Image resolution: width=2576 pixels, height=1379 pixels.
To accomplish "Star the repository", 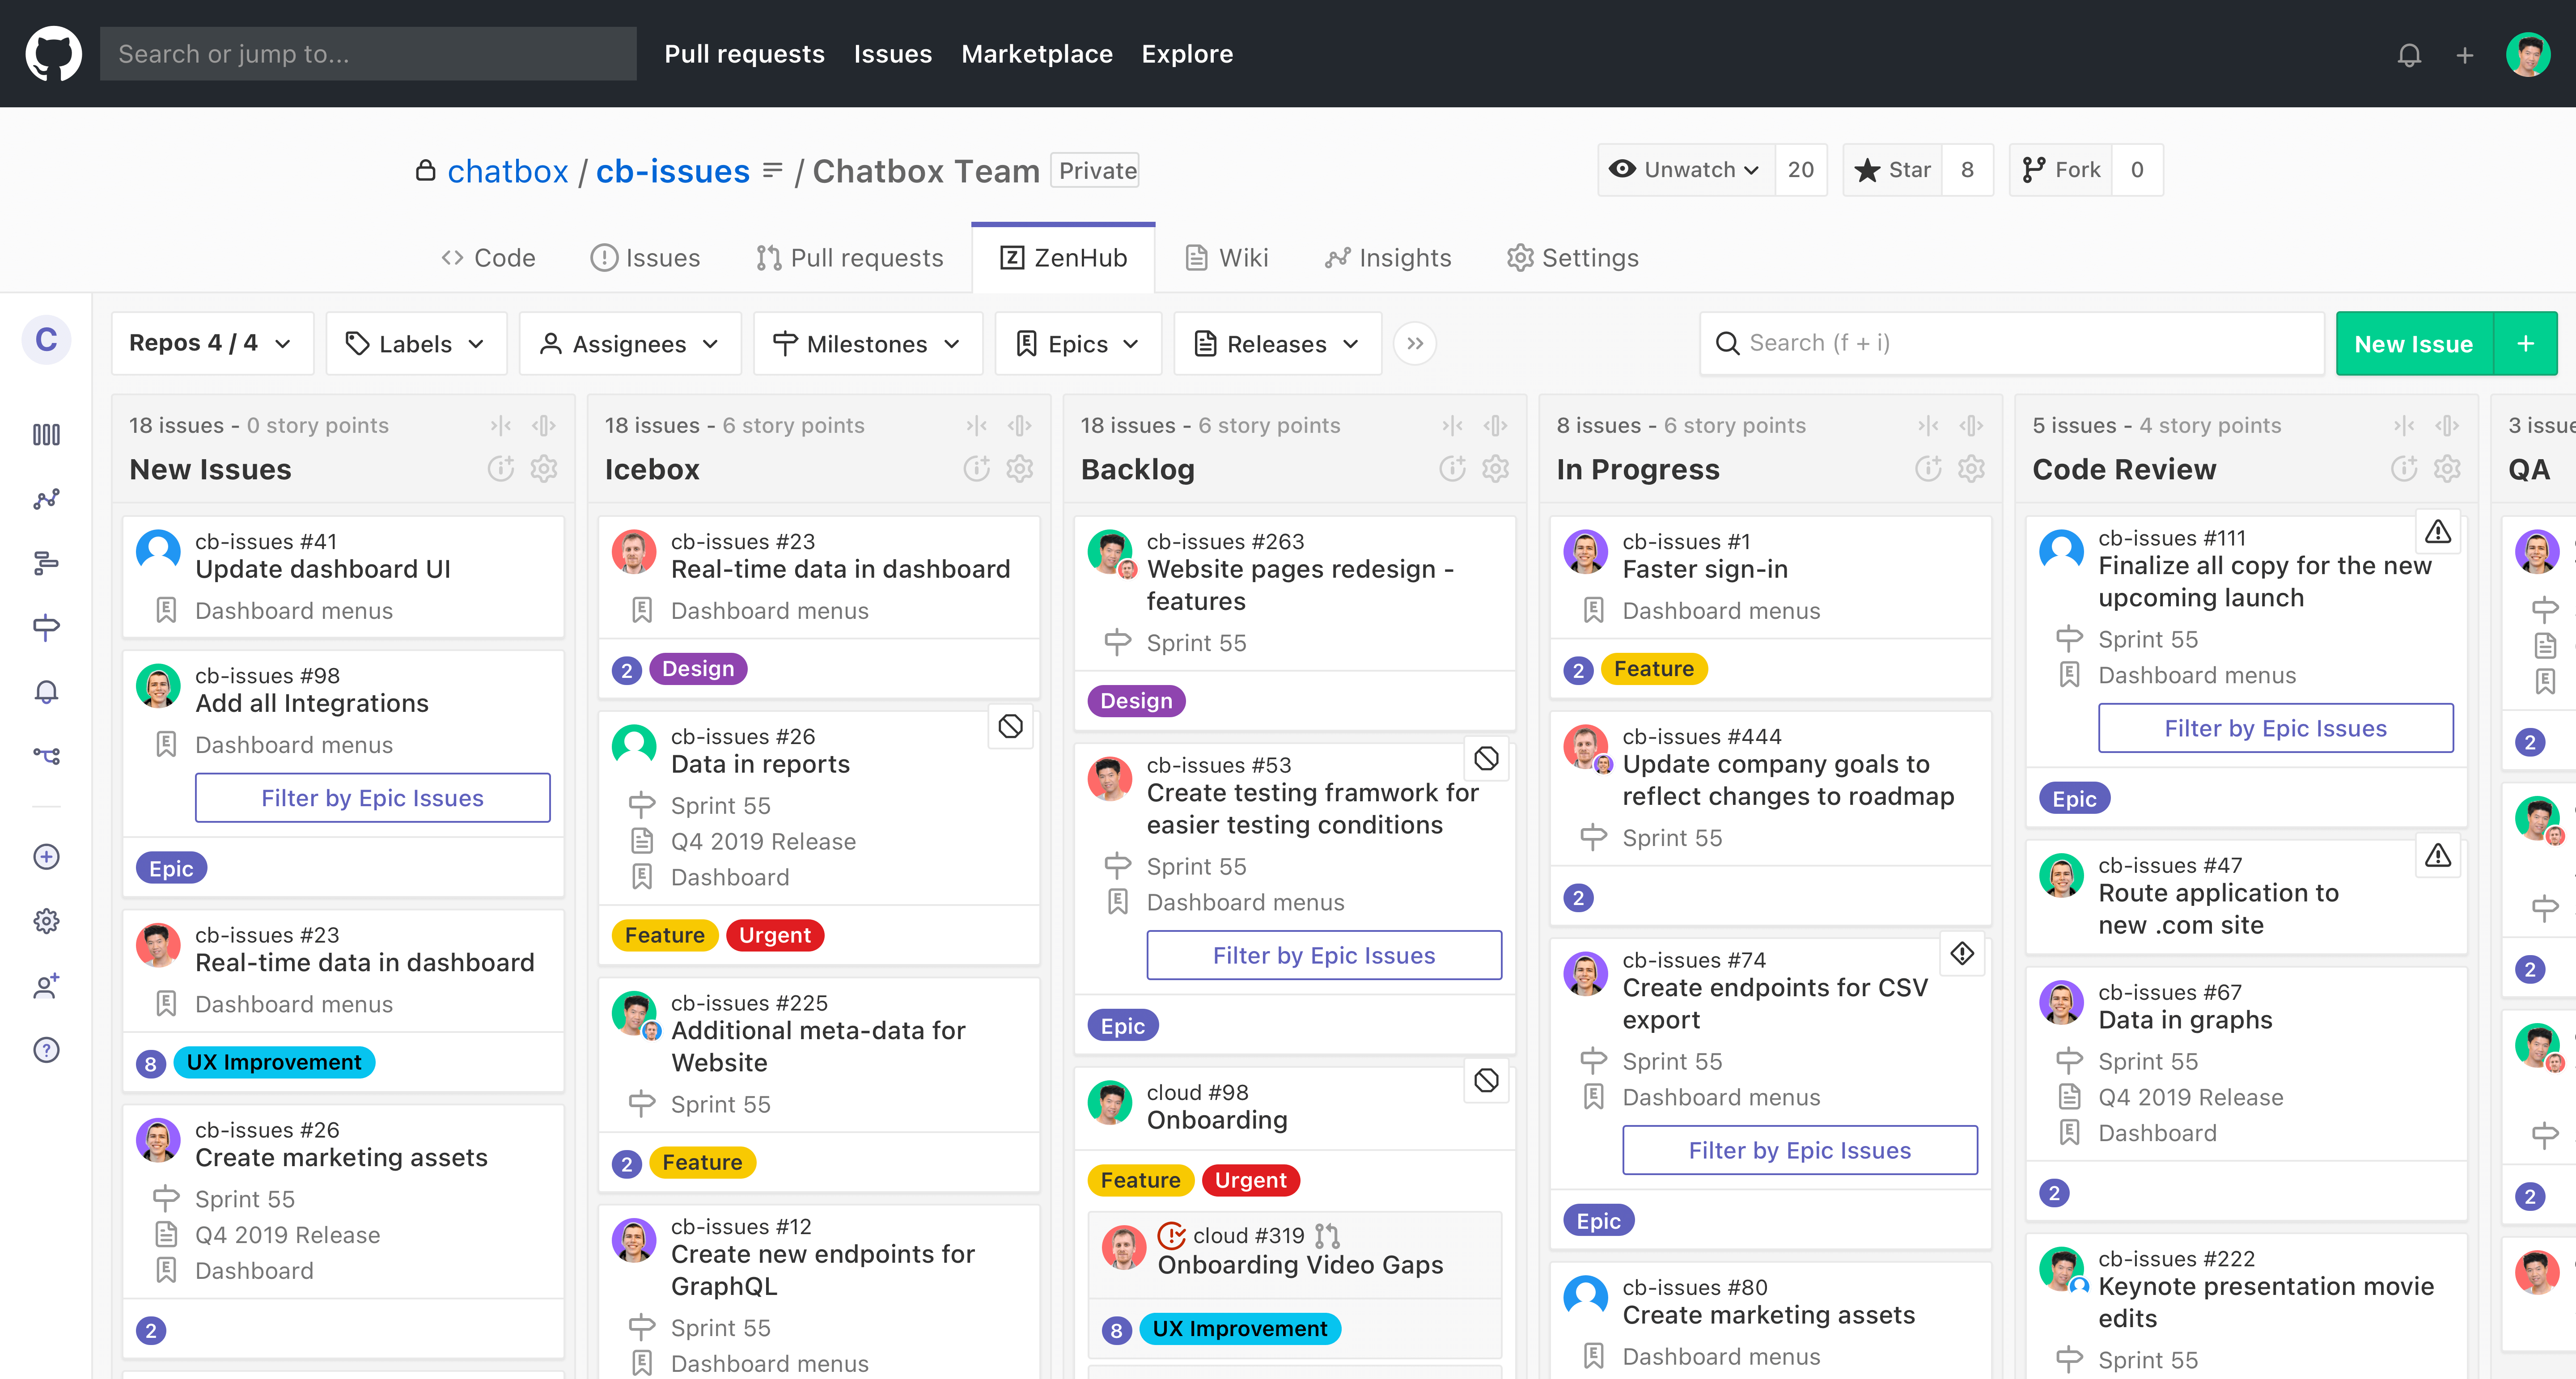I will pos(1893,170).
